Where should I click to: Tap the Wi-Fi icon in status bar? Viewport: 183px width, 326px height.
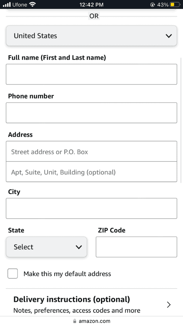[x=32, y=4]
